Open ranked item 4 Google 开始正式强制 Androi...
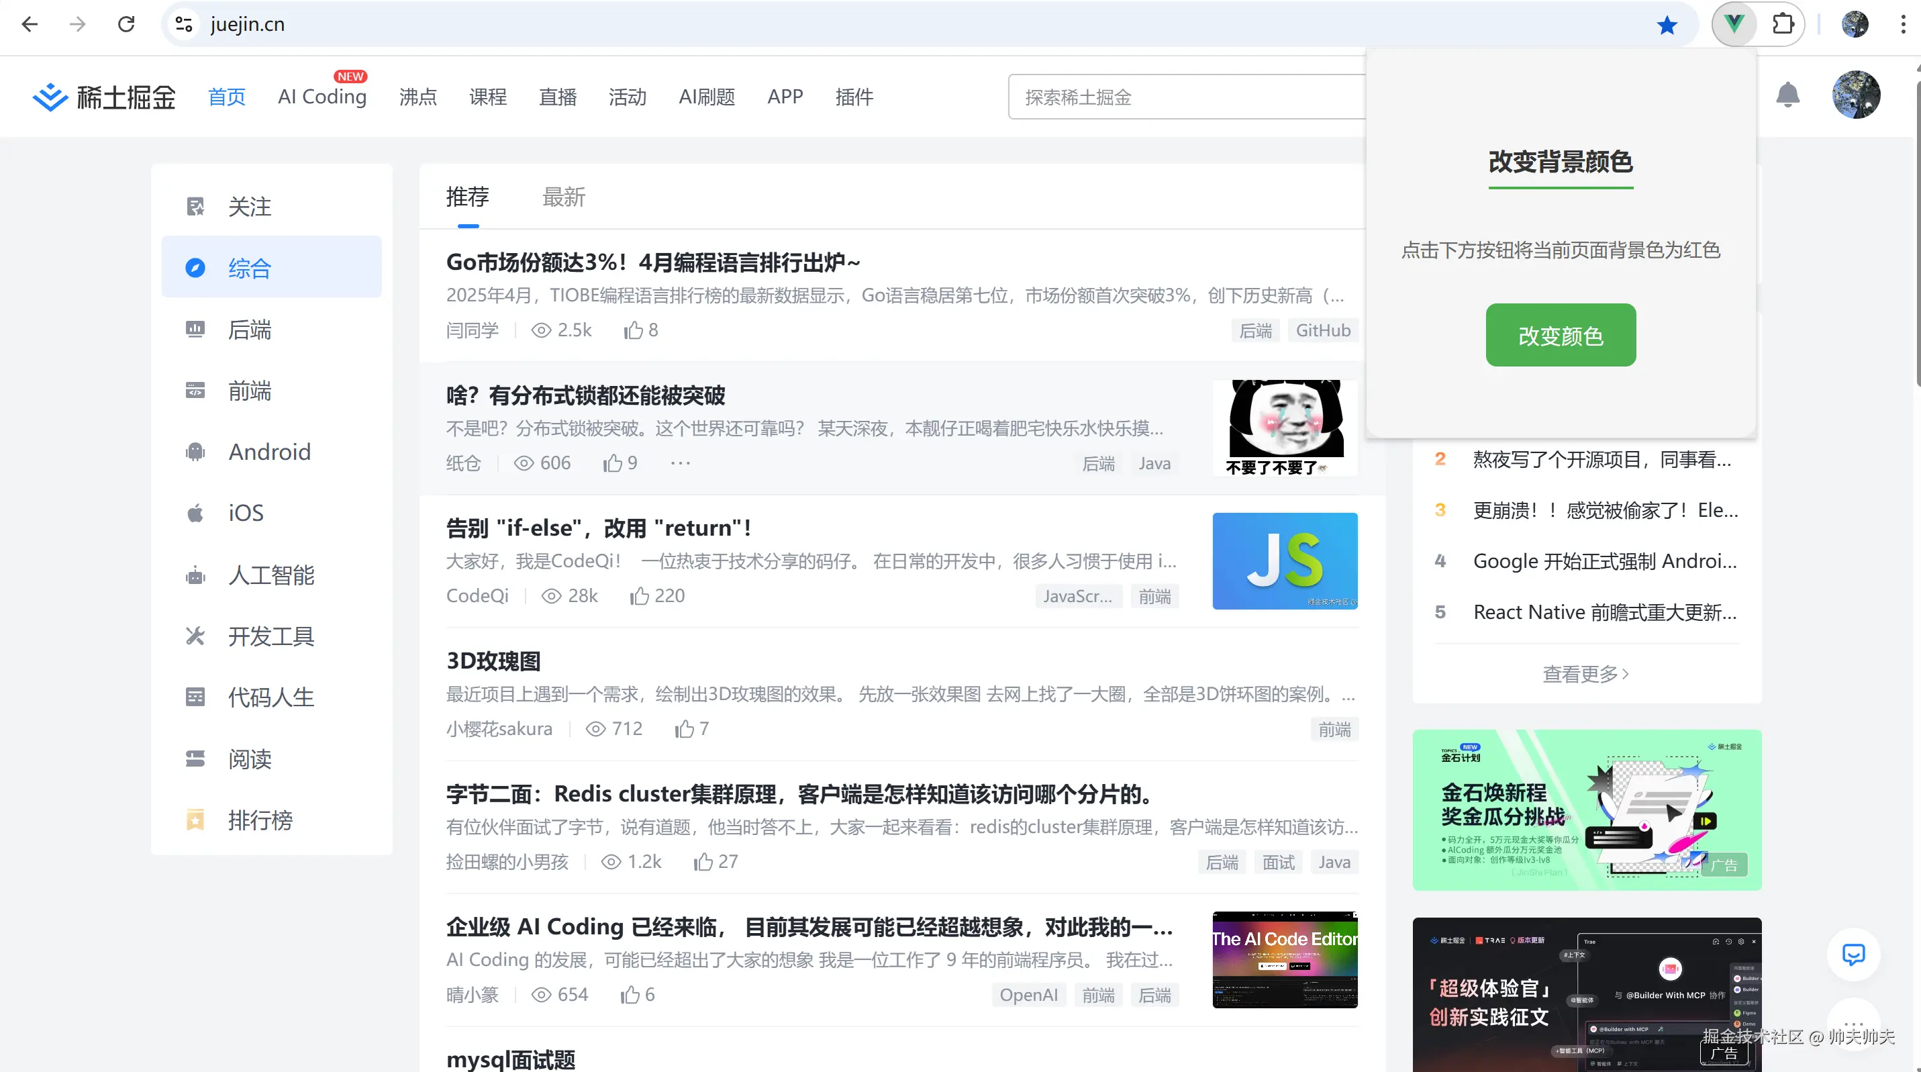 [1605, 561]
